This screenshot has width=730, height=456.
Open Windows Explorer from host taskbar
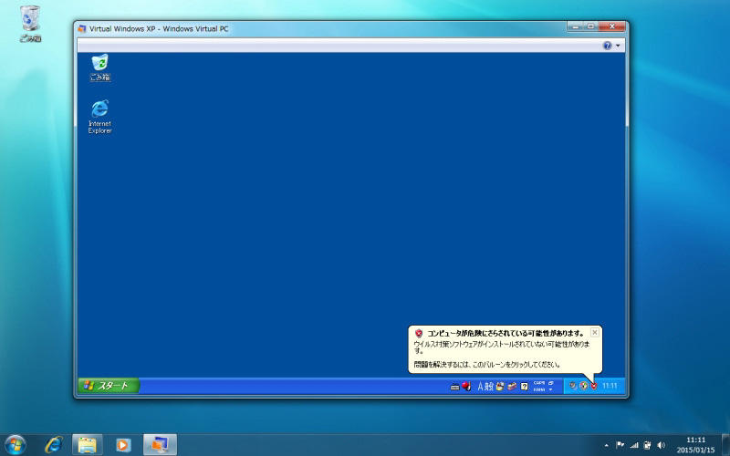click(87, 444)
